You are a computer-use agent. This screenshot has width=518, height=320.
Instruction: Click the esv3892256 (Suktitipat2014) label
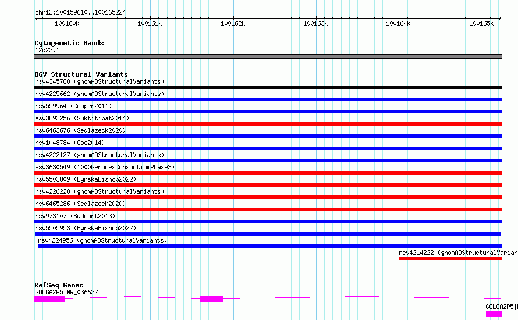(82, 118)
